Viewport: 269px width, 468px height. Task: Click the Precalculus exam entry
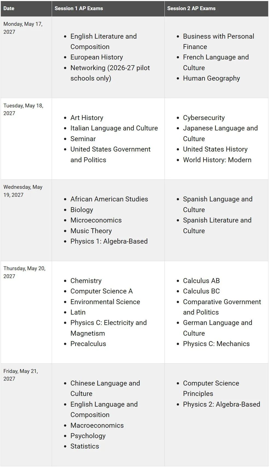[88, 344]
